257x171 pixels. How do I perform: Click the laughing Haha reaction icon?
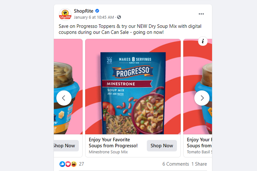(74, 164)
